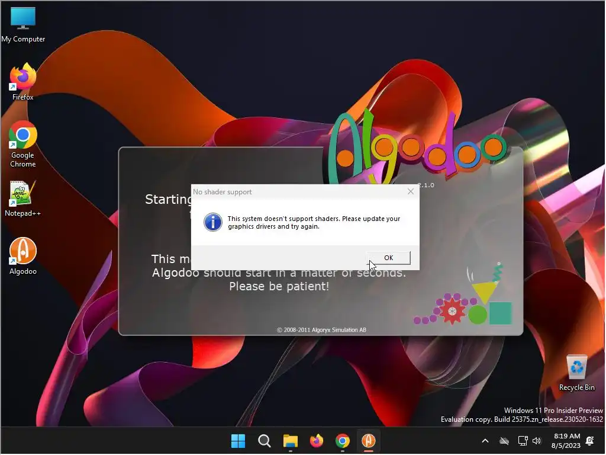This screenshot has width=606, height=455.
Task: Click the dialog message about shaders
Action: click(314, 223)
